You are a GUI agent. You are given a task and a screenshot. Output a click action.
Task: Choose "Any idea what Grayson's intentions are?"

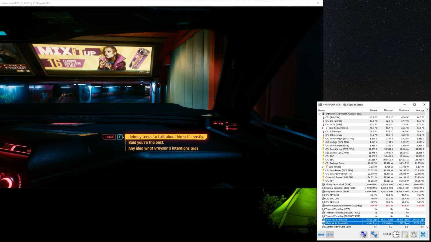[163, 148]
